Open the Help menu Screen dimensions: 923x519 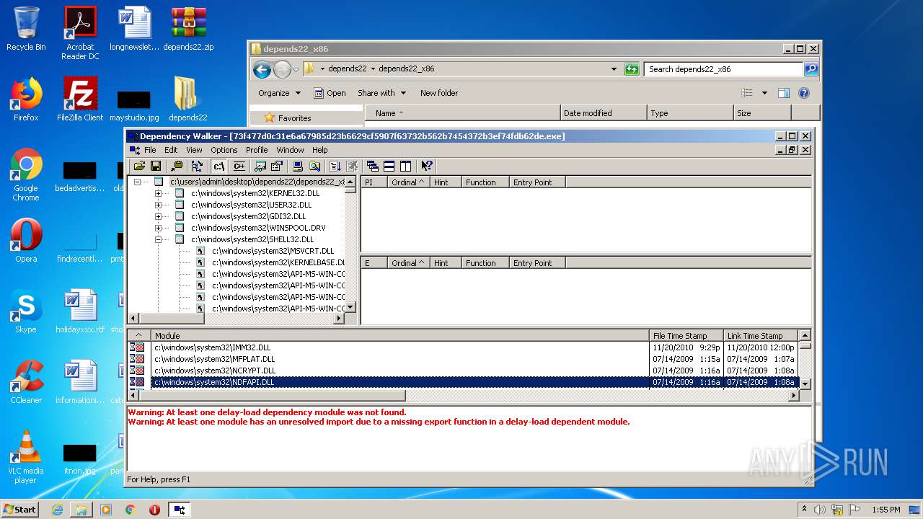click(x=319, y=150)
